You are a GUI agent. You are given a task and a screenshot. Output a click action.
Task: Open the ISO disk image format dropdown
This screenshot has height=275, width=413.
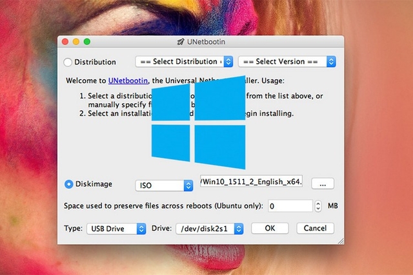point(164,185)
